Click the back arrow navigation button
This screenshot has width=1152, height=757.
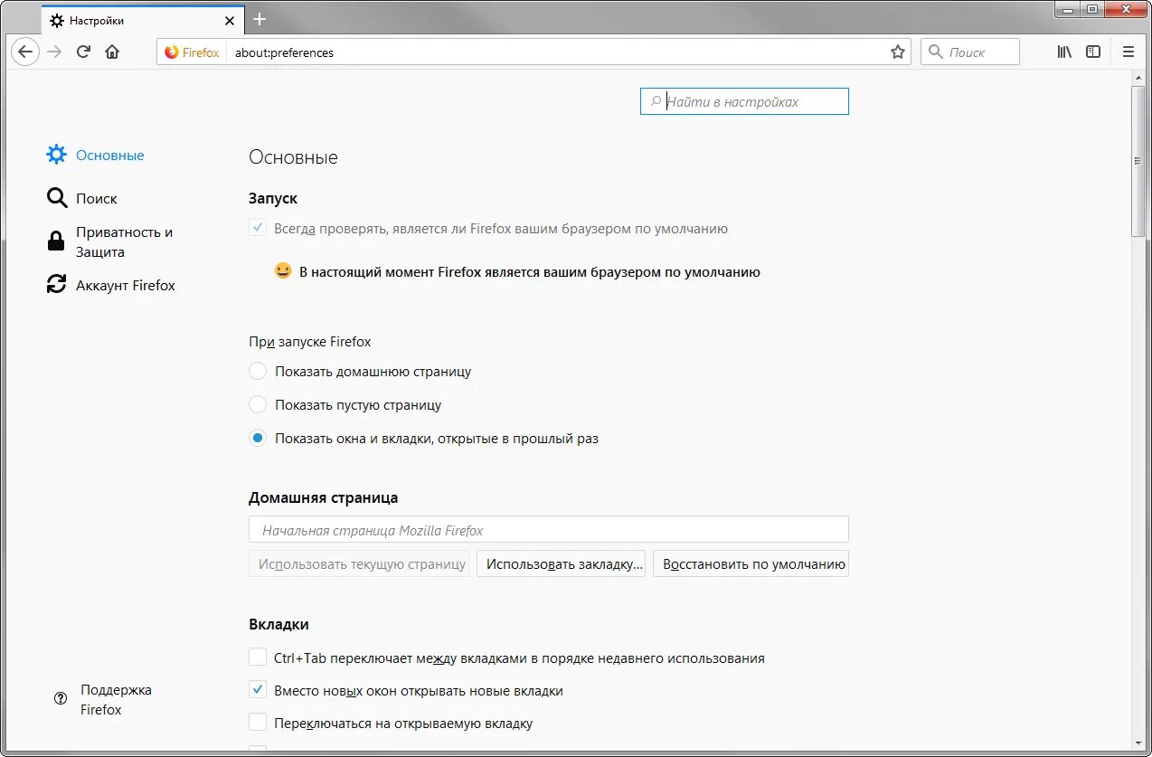click(25, 52)
